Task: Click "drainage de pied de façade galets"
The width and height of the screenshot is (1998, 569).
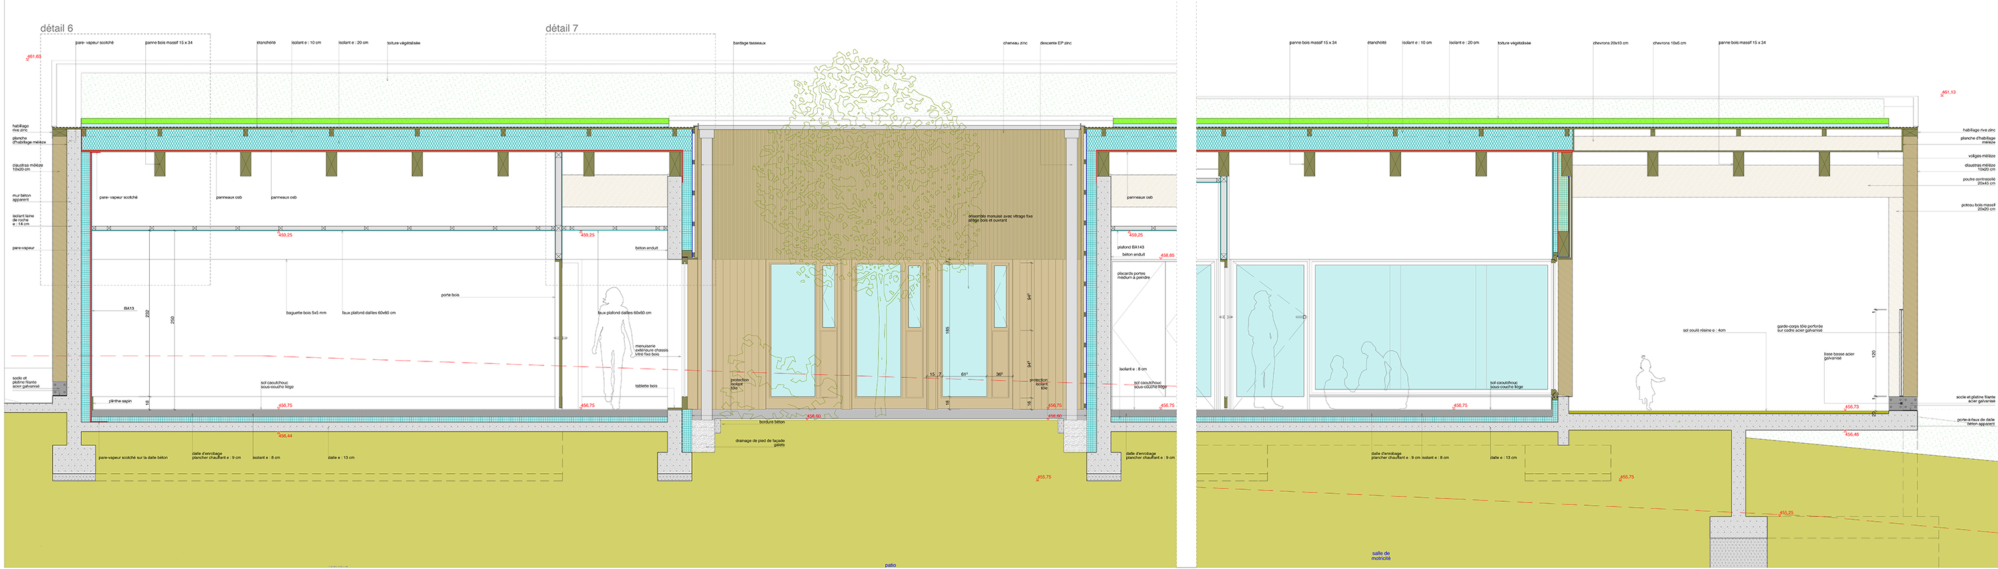Action: coord(760,443)
